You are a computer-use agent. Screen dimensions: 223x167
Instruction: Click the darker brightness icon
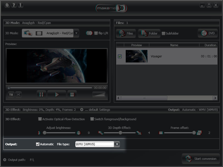click(39, 133)
